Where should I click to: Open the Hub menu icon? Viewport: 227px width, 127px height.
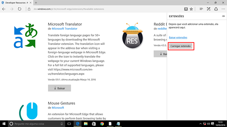tap(201, 9)
